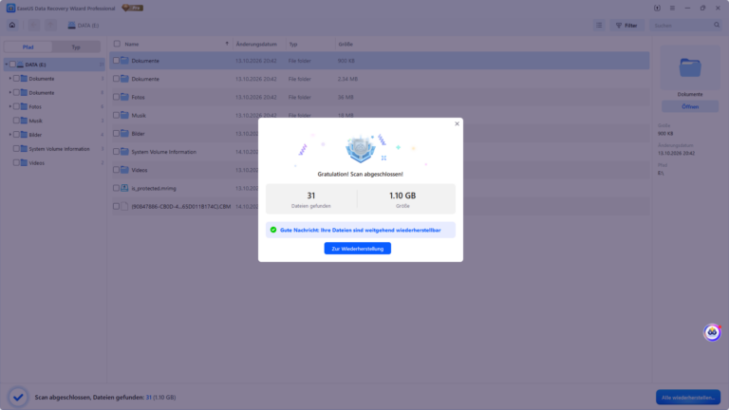Check the Bilder tree checkbox
The image size is (729, 410).
[x=16, y=135]
